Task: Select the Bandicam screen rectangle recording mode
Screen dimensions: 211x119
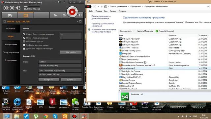Action: 26,15
